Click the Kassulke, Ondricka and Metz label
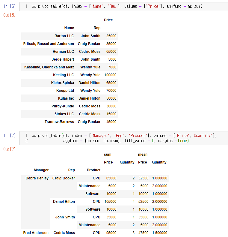The image size is (228, 237). [49, 67]
